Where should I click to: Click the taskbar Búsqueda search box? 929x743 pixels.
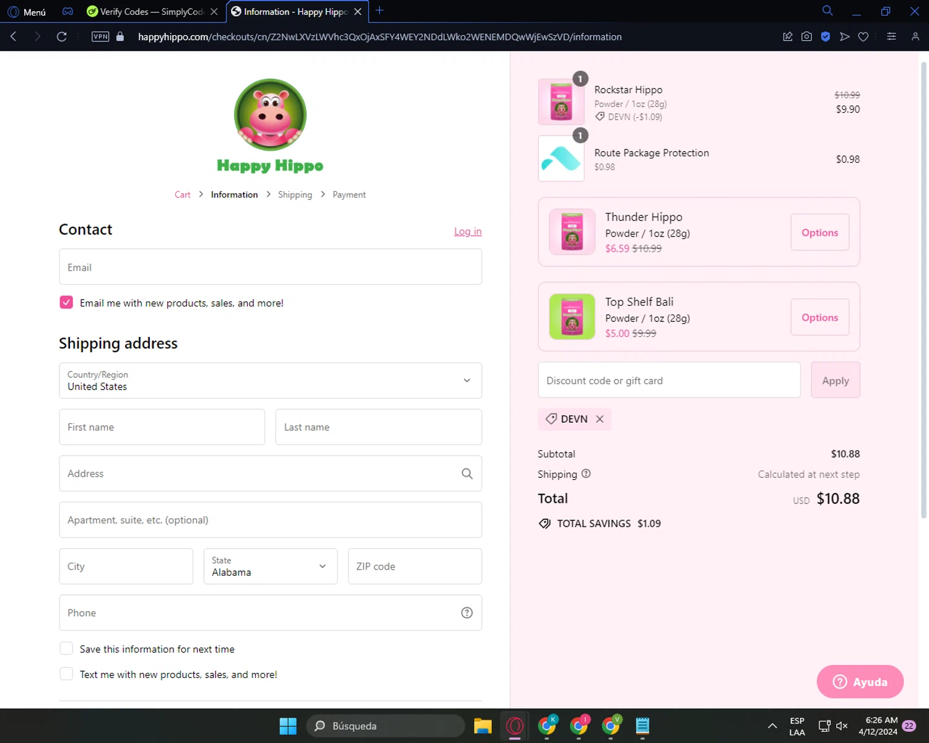pos(385,726)
